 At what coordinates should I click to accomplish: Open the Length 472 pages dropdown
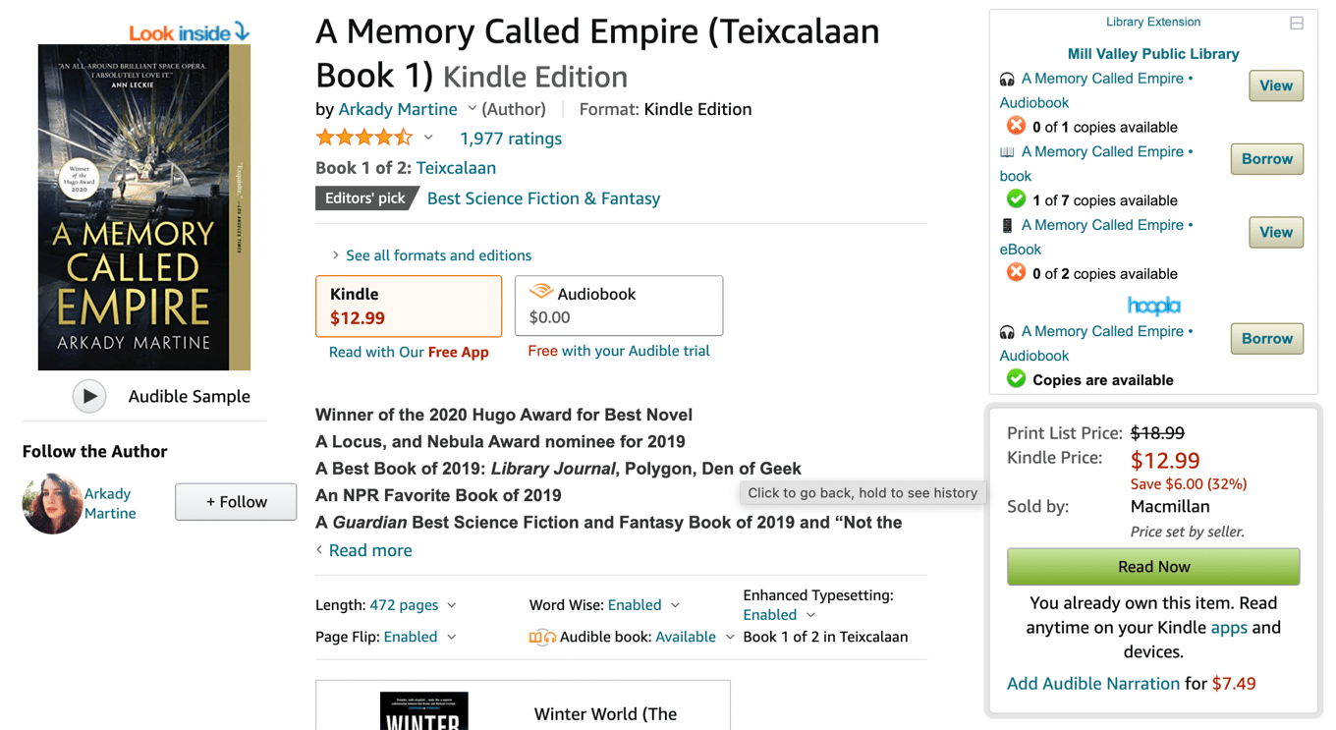(451, 605)
